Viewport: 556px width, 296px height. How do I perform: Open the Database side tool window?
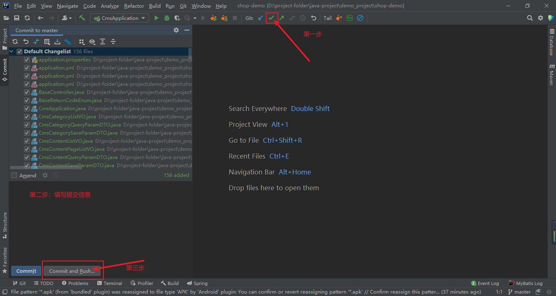[x=552, y=42]
